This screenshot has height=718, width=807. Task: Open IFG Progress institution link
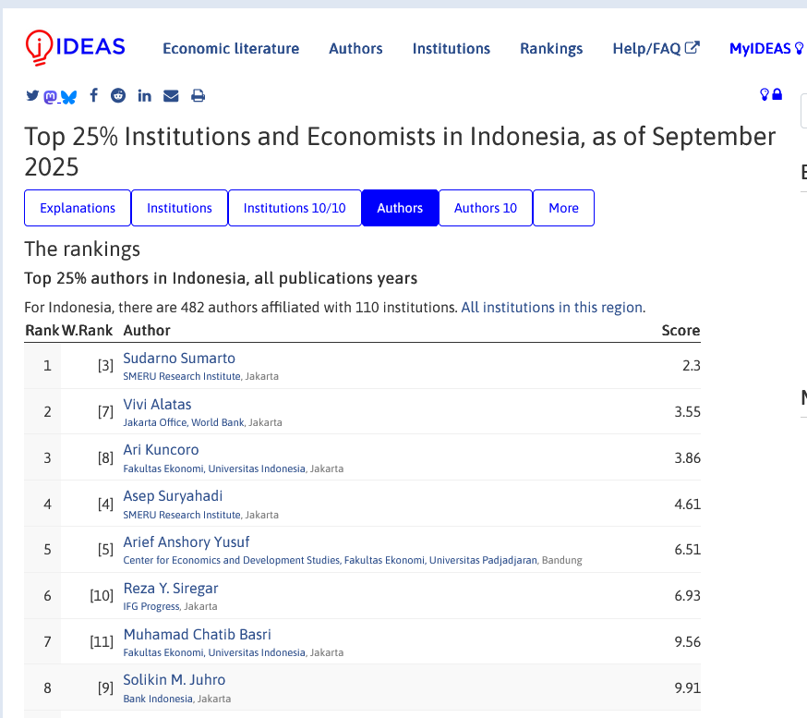click(x=151, y=606)
